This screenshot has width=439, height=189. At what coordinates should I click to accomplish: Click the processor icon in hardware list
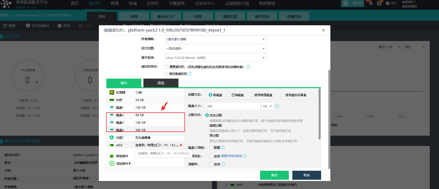(112, 92)
